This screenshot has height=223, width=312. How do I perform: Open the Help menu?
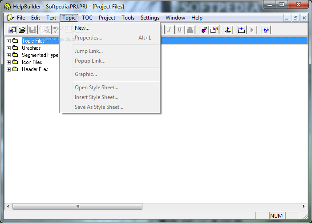pyautogui.click(x=197, y=18)
